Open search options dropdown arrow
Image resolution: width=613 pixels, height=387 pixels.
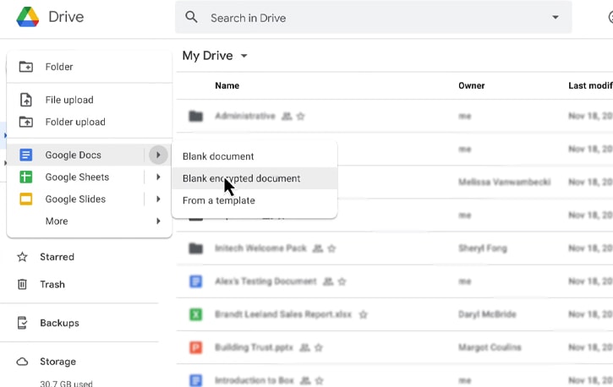[x=556, y=17]
